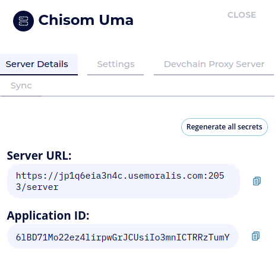Click the server icon beside Chisom Uma
The width and height of the screenshot is (278, 260).
point(23,21)
